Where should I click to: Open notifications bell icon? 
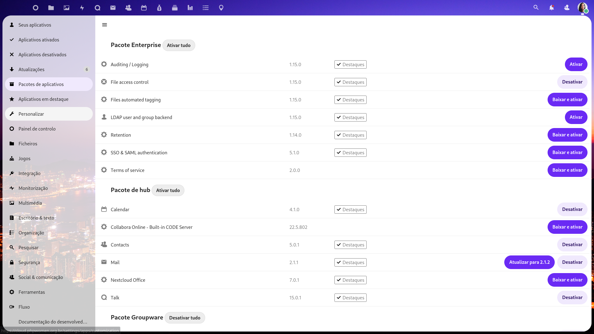coord(551,8)
